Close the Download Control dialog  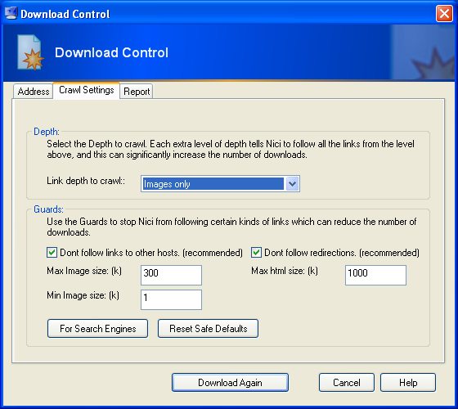[444, 13]
